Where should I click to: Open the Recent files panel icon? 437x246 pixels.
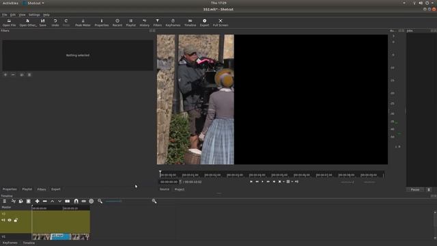[117, 23]
